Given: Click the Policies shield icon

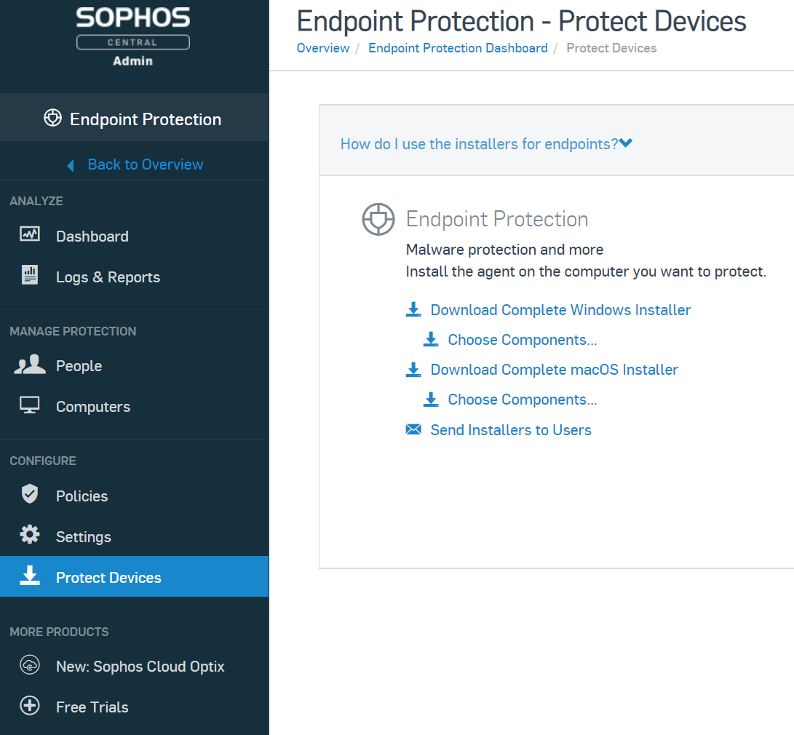Looking at the screenshot, I should tap(30, 494).
